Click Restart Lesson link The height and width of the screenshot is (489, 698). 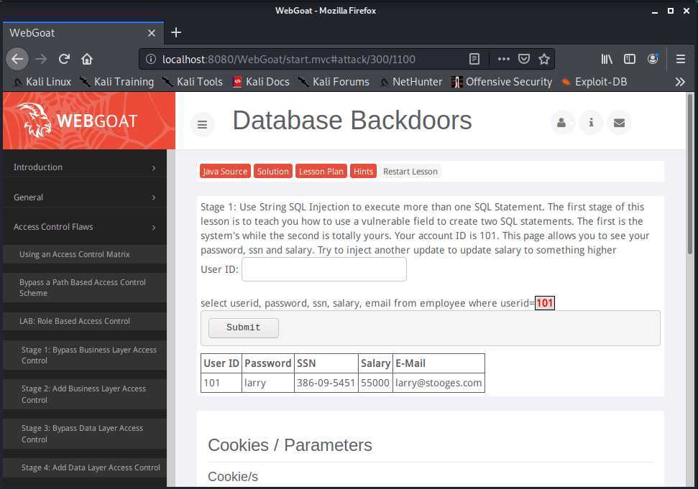(410, 172)
